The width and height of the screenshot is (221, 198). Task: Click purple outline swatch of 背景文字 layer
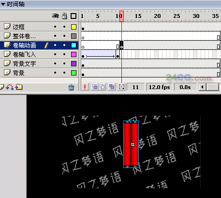(x=74, y=63)
